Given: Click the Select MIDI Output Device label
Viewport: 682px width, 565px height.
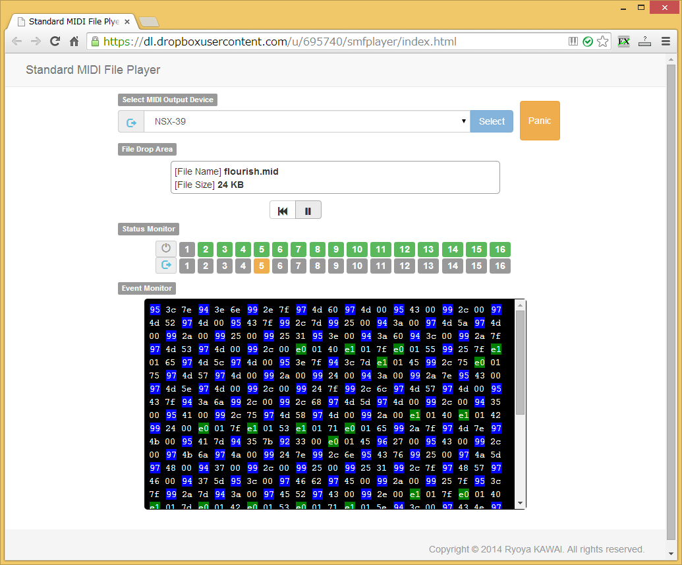Looking at the screenshot, I should tap(167, 100).
